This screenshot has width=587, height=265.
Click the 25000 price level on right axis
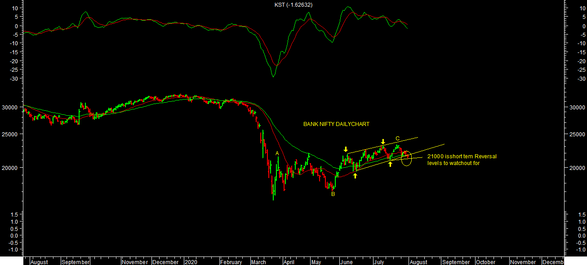576,134
